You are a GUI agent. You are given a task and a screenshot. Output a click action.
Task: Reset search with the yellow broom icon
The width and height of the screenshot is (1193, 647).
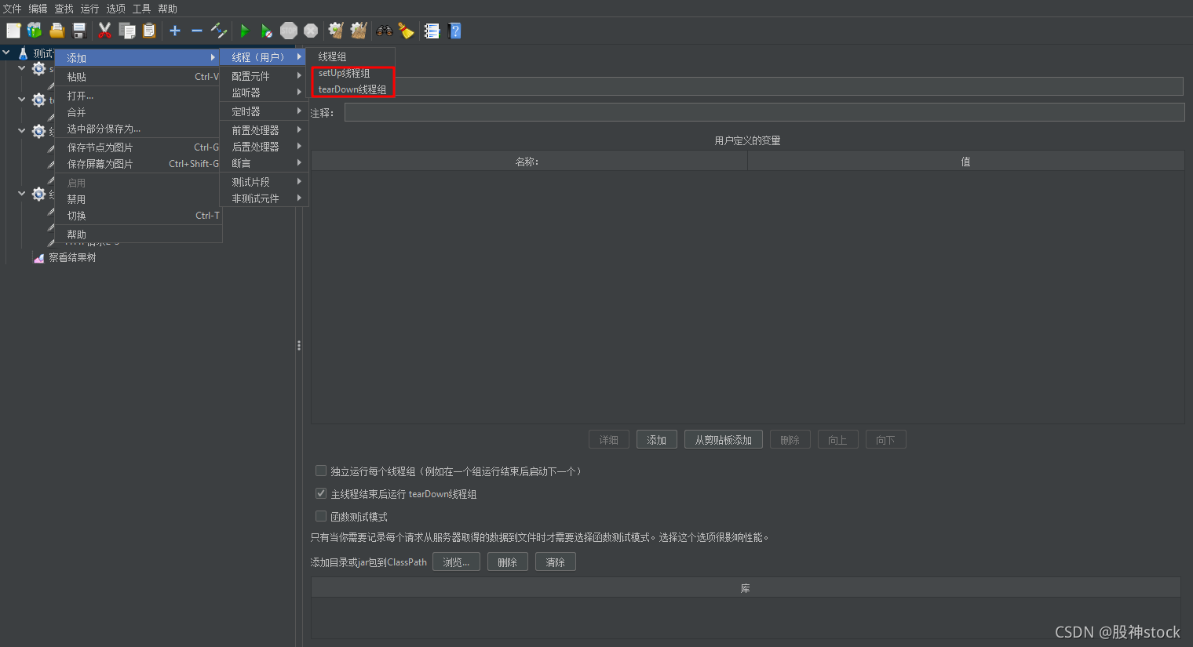tap(406, 31)
